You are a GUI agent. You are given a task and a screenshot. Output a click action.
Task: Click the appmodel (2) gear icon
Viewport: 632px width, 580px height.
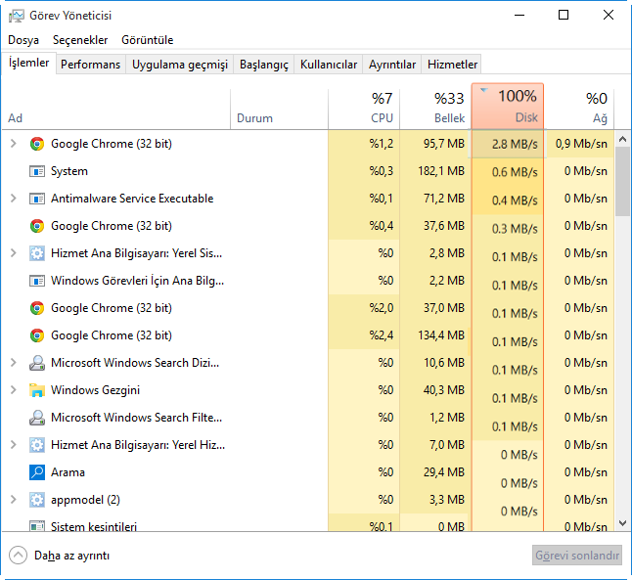click(x=37, y=500)
